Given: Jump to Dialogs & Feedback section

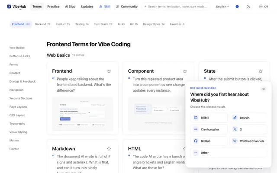Looking at the screenshot, I should [x=23, y=81].
